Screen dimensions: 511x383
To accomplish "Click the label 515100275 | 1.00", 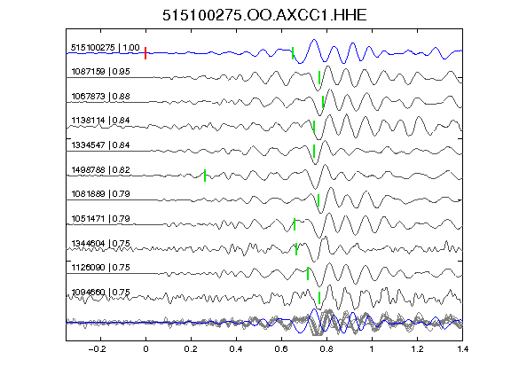I will (x=106, y=48).
